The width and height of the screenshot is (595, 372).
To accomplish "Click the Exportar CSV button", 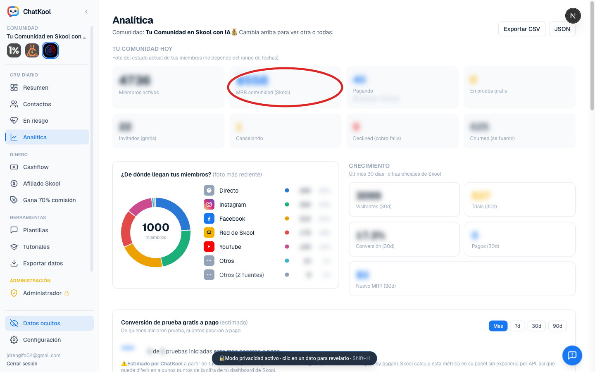I will 522,29.
